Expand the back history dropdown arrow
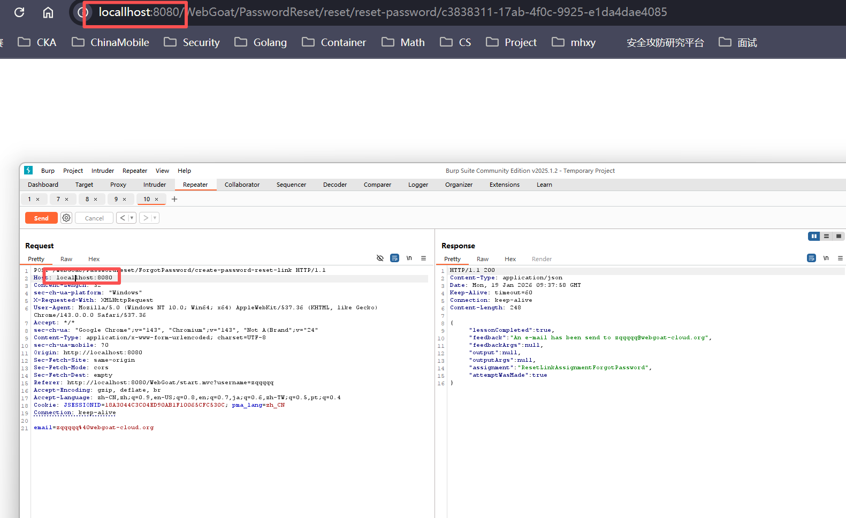 (132, 218)
